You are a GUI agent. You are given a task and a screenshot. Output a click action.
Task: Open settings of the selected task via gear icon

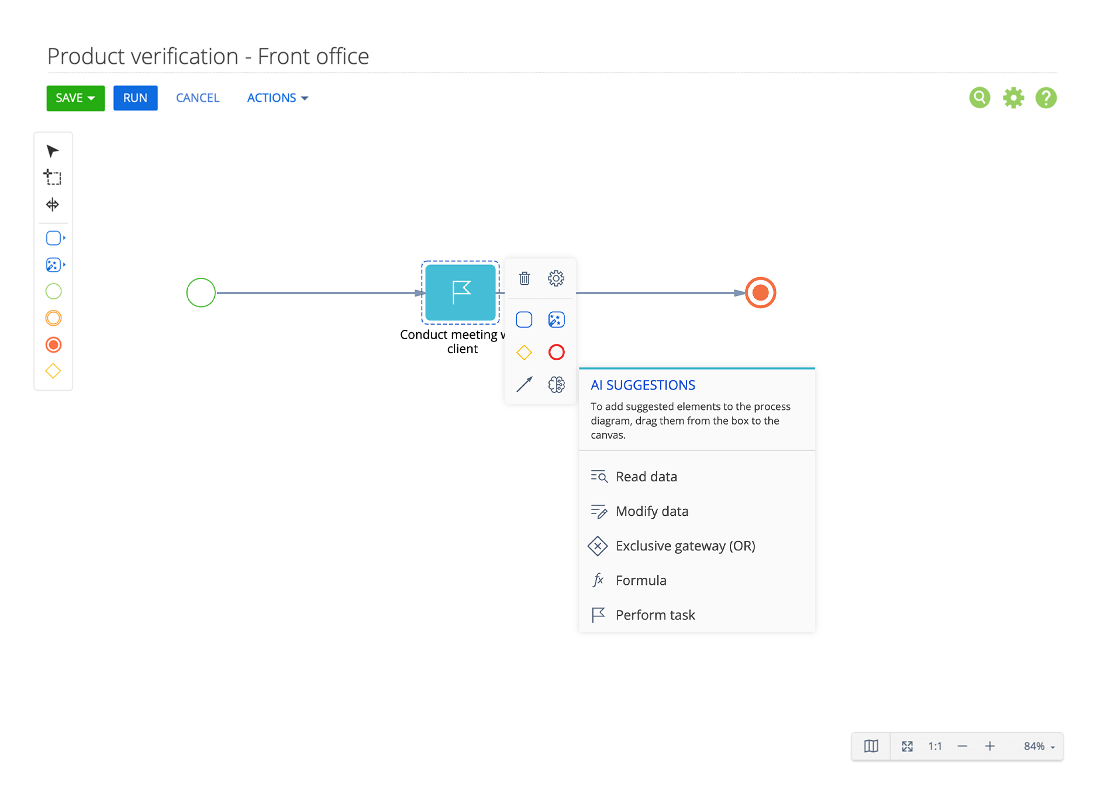click(556, 279)
